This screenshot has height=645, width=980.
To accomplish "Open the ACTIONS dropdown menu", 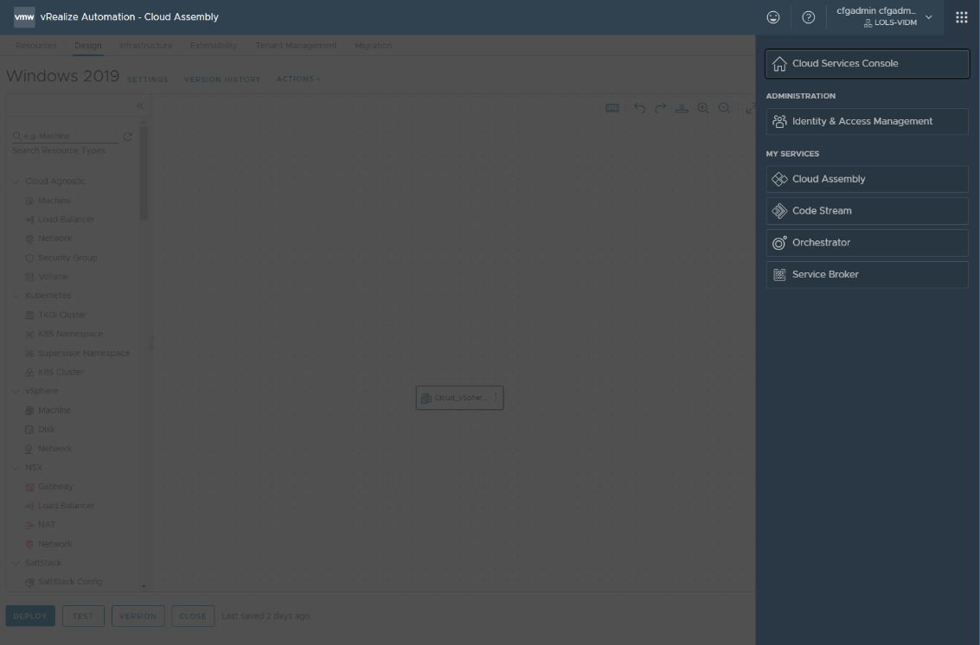I will point(298,79).
